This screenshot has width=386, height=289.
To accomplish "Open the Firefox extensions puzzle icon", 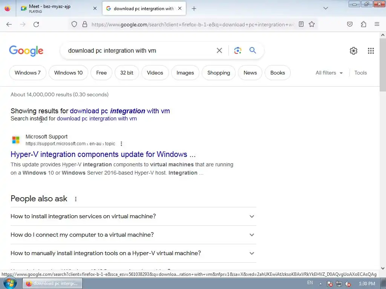I will [363, 24].
